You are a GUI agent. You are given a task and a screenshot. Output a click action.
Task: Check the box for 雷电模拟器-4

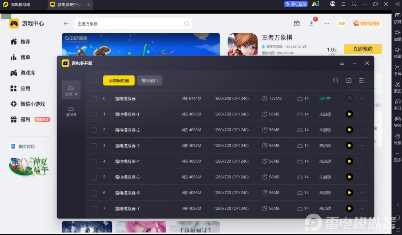pyautogui.click(x=94, y=161)
